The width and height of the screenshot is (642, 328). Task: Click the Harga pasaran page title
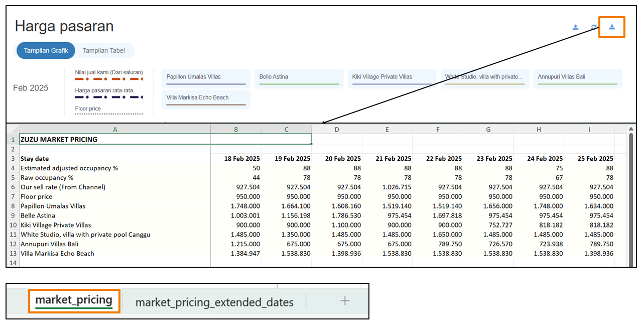click(64, 26)
